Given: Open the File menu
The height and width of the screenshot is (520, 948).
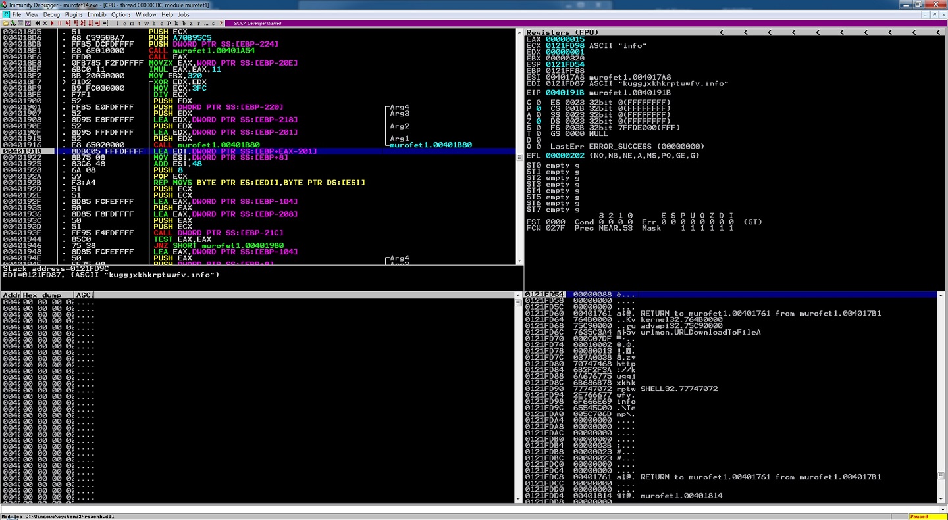Looking at the screenshot, I should click(17, 14).
